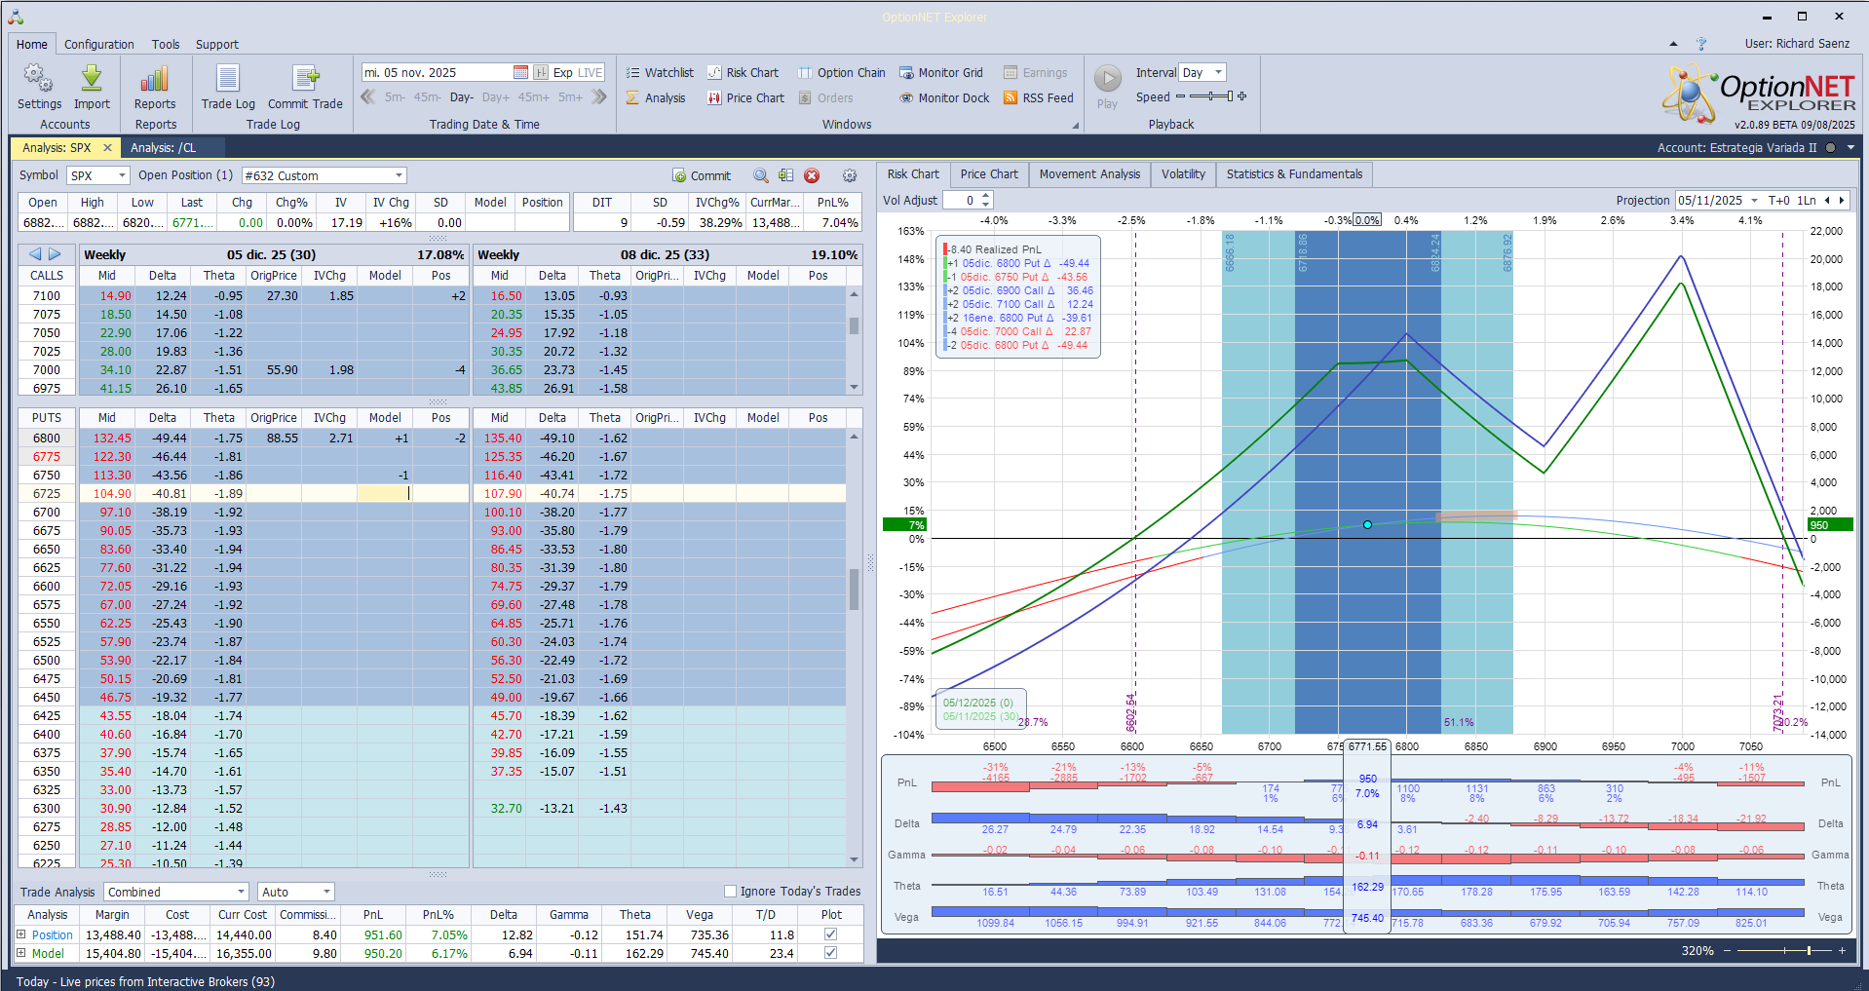Toggle the Exp button next to date
The width and height of the screenshot is (1869, 991).
click(x=563, y=72)
